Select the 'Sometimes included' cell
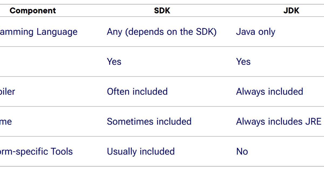Viewport: 324px width, 170px height. click(x=149, y=121)
